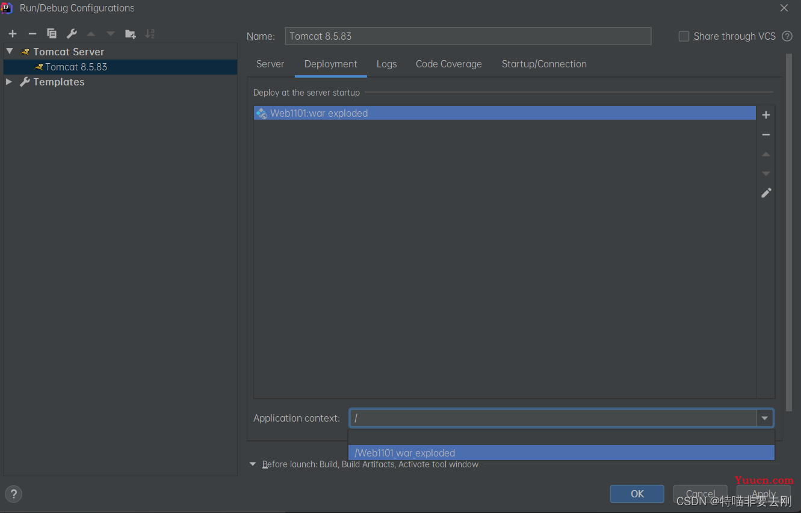Select Tomcat 8.5.83 configuration in tree
Viewport: 801px width, 513px height.
[120, 67]
